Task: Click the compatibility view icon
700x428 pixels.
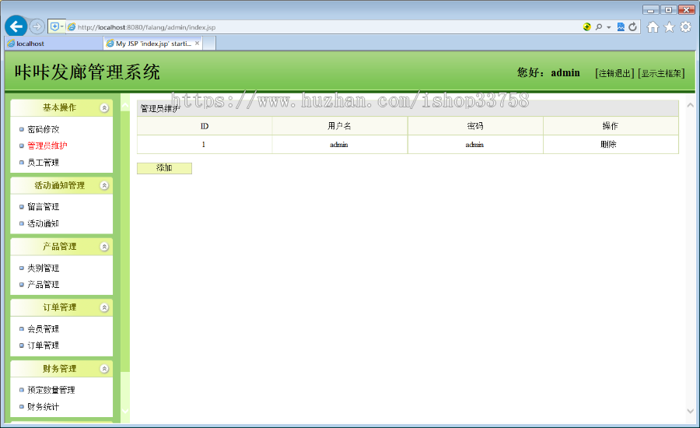Action: pos(621,26)
